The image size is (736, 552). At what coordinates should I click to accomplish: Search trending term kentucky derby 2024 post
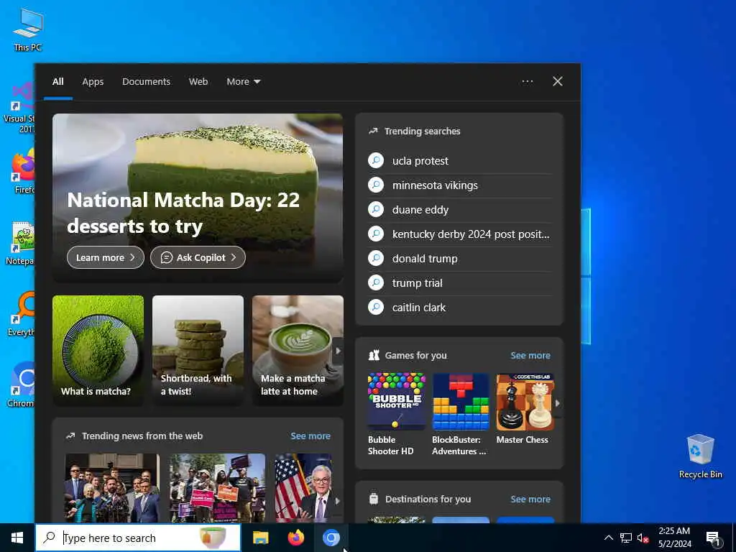point(471,234)
